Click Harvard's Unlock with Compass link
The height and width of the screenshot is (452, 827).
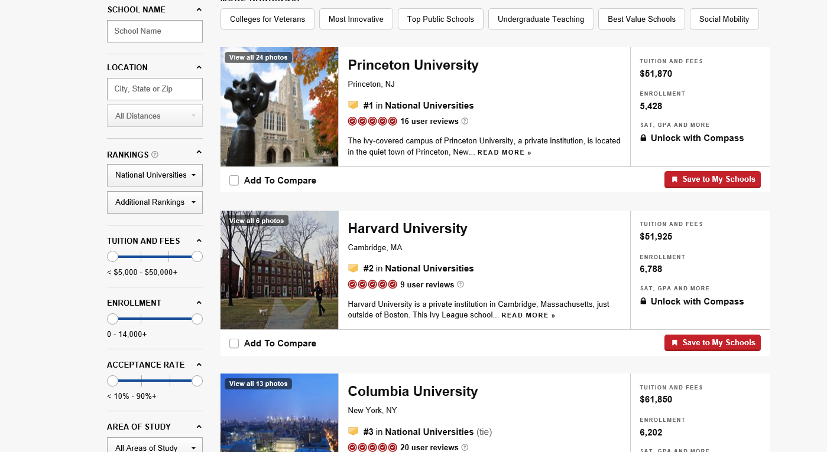click(697, 302)
